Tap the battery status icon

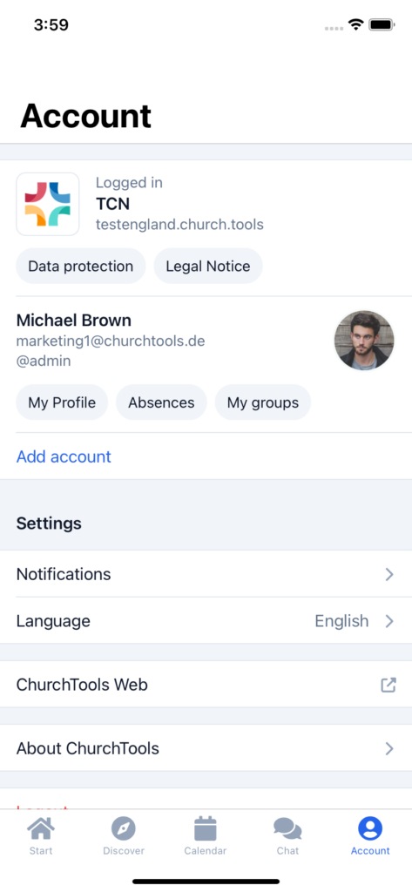382,25
